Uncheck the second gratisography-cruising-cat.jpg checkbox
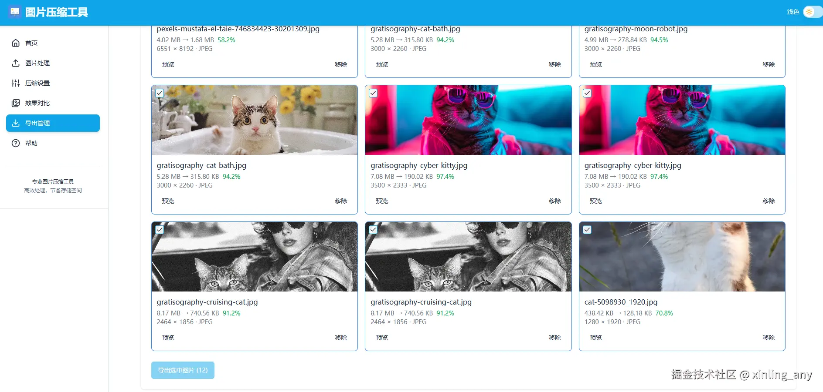The width and height of the screenshot is (823, 392). (373, 230)
